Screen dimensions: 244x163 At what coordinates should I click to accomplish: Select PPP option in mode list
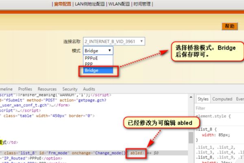pyautogui.click(x=98, y=64)
